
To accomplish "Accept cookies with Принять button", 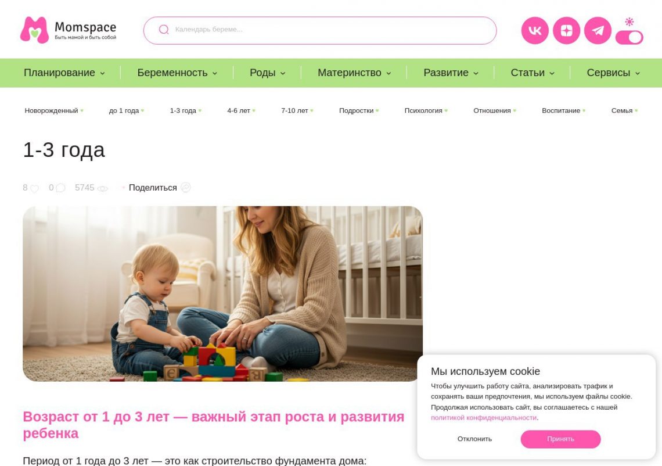I will [x=560, y=439].
